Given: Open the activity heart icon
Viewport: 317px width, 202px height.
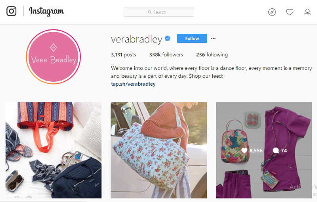Looking at the screenshot, I should 290,12.
